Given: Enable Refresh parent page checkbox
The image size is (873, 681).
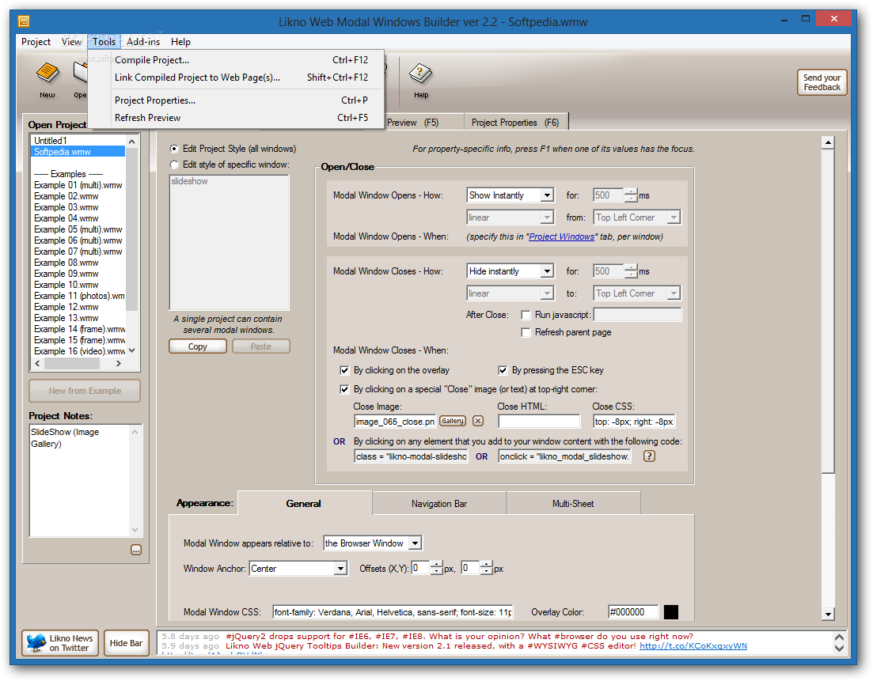Looking at the screenshot, I should pos(525,332).
